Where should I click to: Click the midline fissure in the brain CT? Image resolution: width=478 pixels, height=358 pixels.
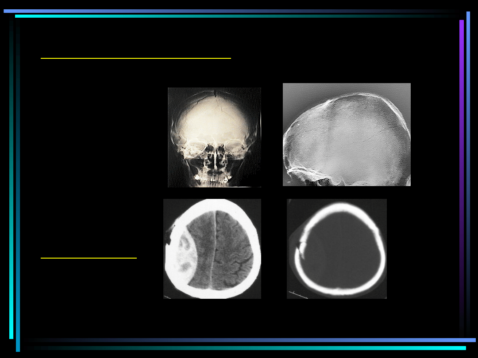pos(214,248)
